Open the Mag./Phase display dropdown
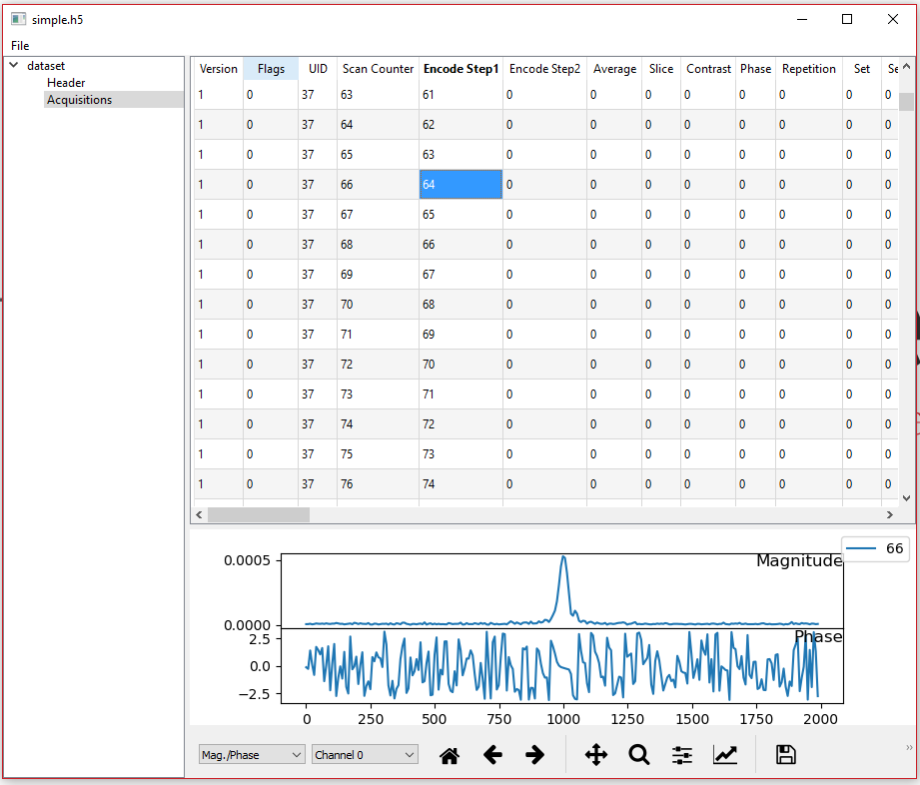This screenshot has width=920, height=785. pos(252,755)
